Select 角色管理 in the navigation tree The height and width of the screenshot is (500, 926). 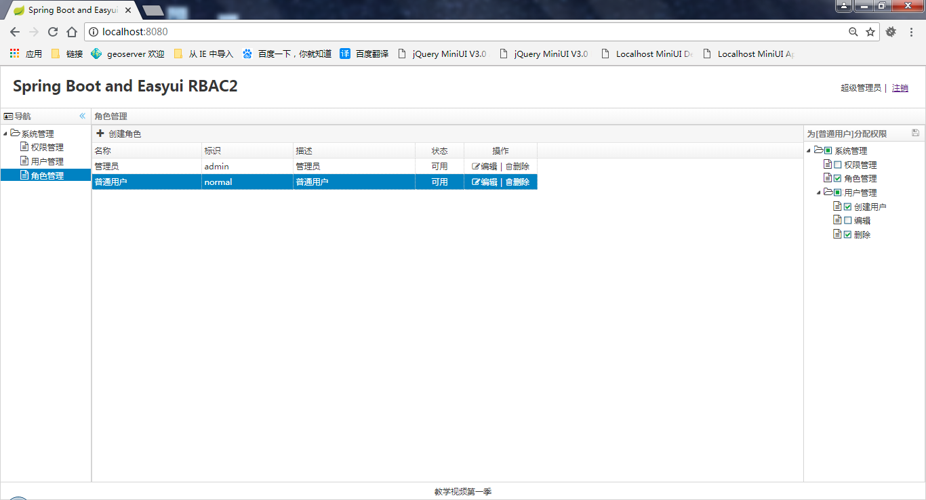click(x=47, y=175)
